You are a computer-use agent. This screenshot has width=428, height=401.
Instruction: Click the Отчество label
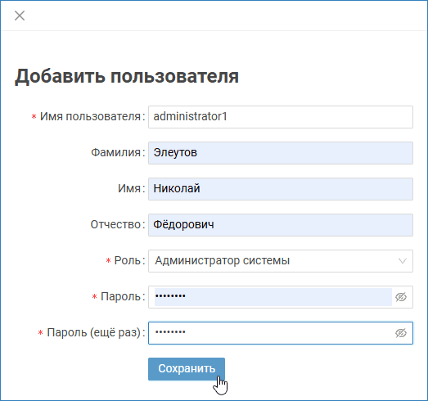115,224
